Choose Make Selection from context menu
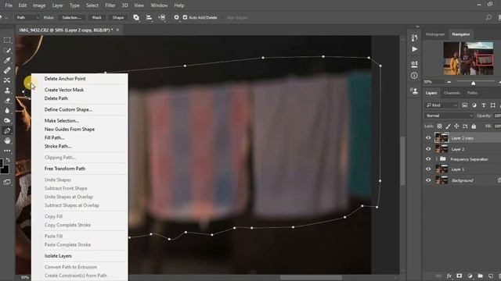Viewport: 501px width, 281px height. [62, 121]
